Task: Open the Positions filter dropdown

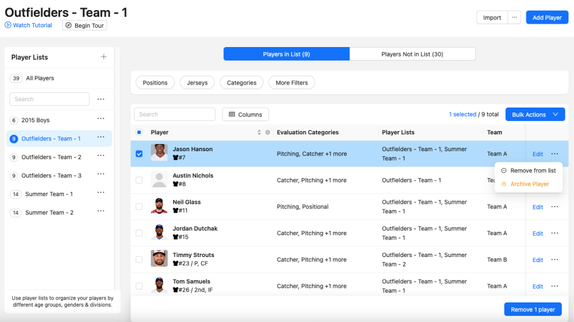Action: tap(155, 83)
